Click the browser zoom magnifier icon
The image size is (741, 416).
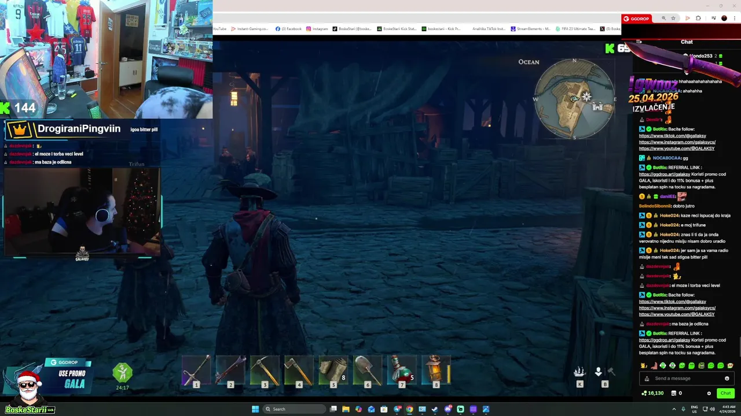click(663, 18)
